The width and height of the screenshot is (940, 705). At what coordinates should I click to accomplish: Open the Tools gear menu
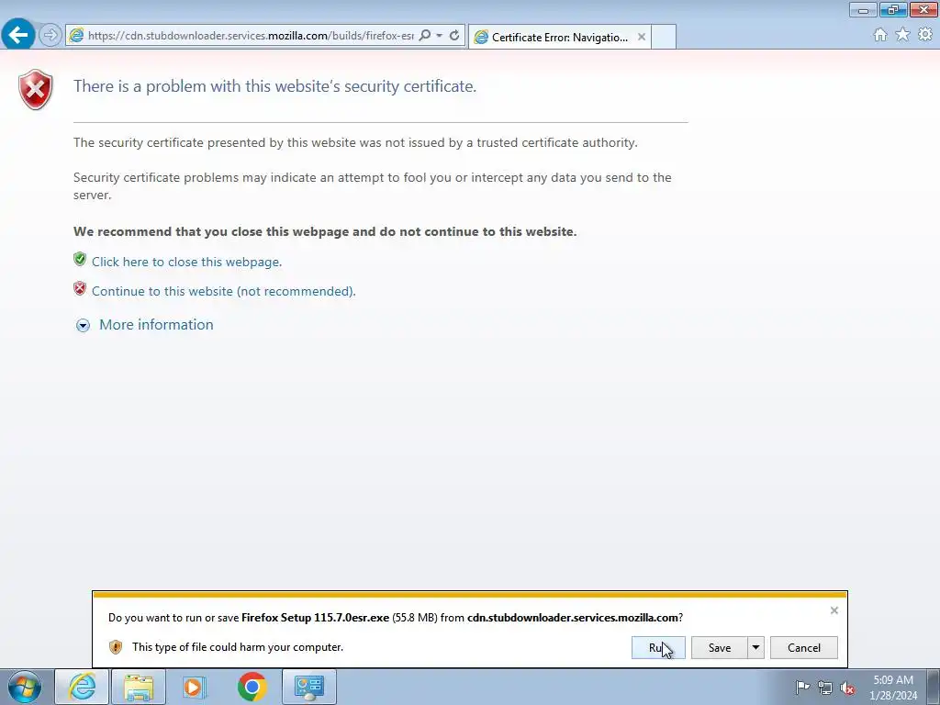click(x=925, y=35)
